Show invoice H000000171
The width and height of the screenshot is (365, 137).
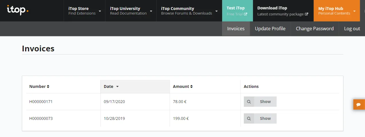pyautogui.click(x=265, y=102)
